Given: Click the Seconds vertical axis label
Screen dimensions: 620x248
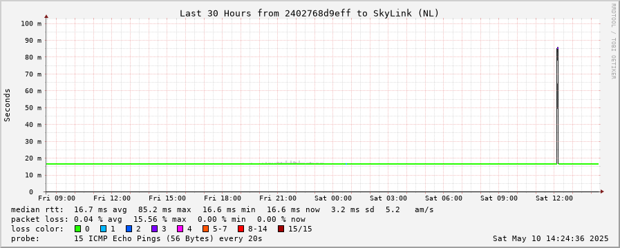Looking at the screenshot, I should (7, 105).
